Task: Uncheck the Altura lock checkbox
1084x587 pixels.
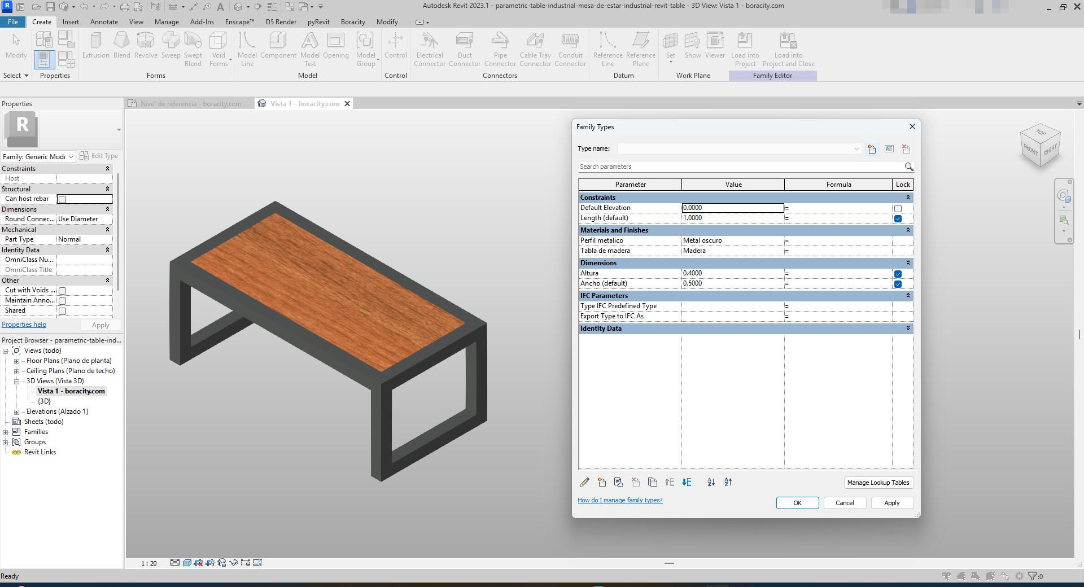Action: point(898,274)
